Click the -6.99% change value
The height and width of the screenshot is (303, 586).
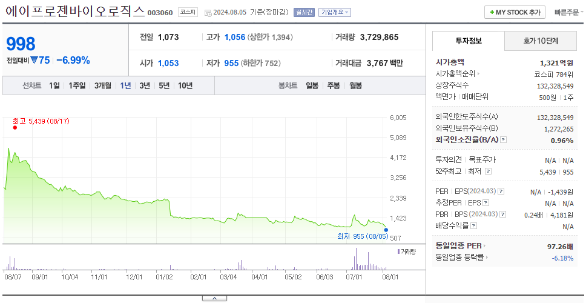(x=73, y=60)
